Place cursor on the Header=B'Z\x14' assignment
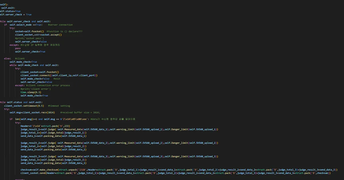 (x=45, y=126)
